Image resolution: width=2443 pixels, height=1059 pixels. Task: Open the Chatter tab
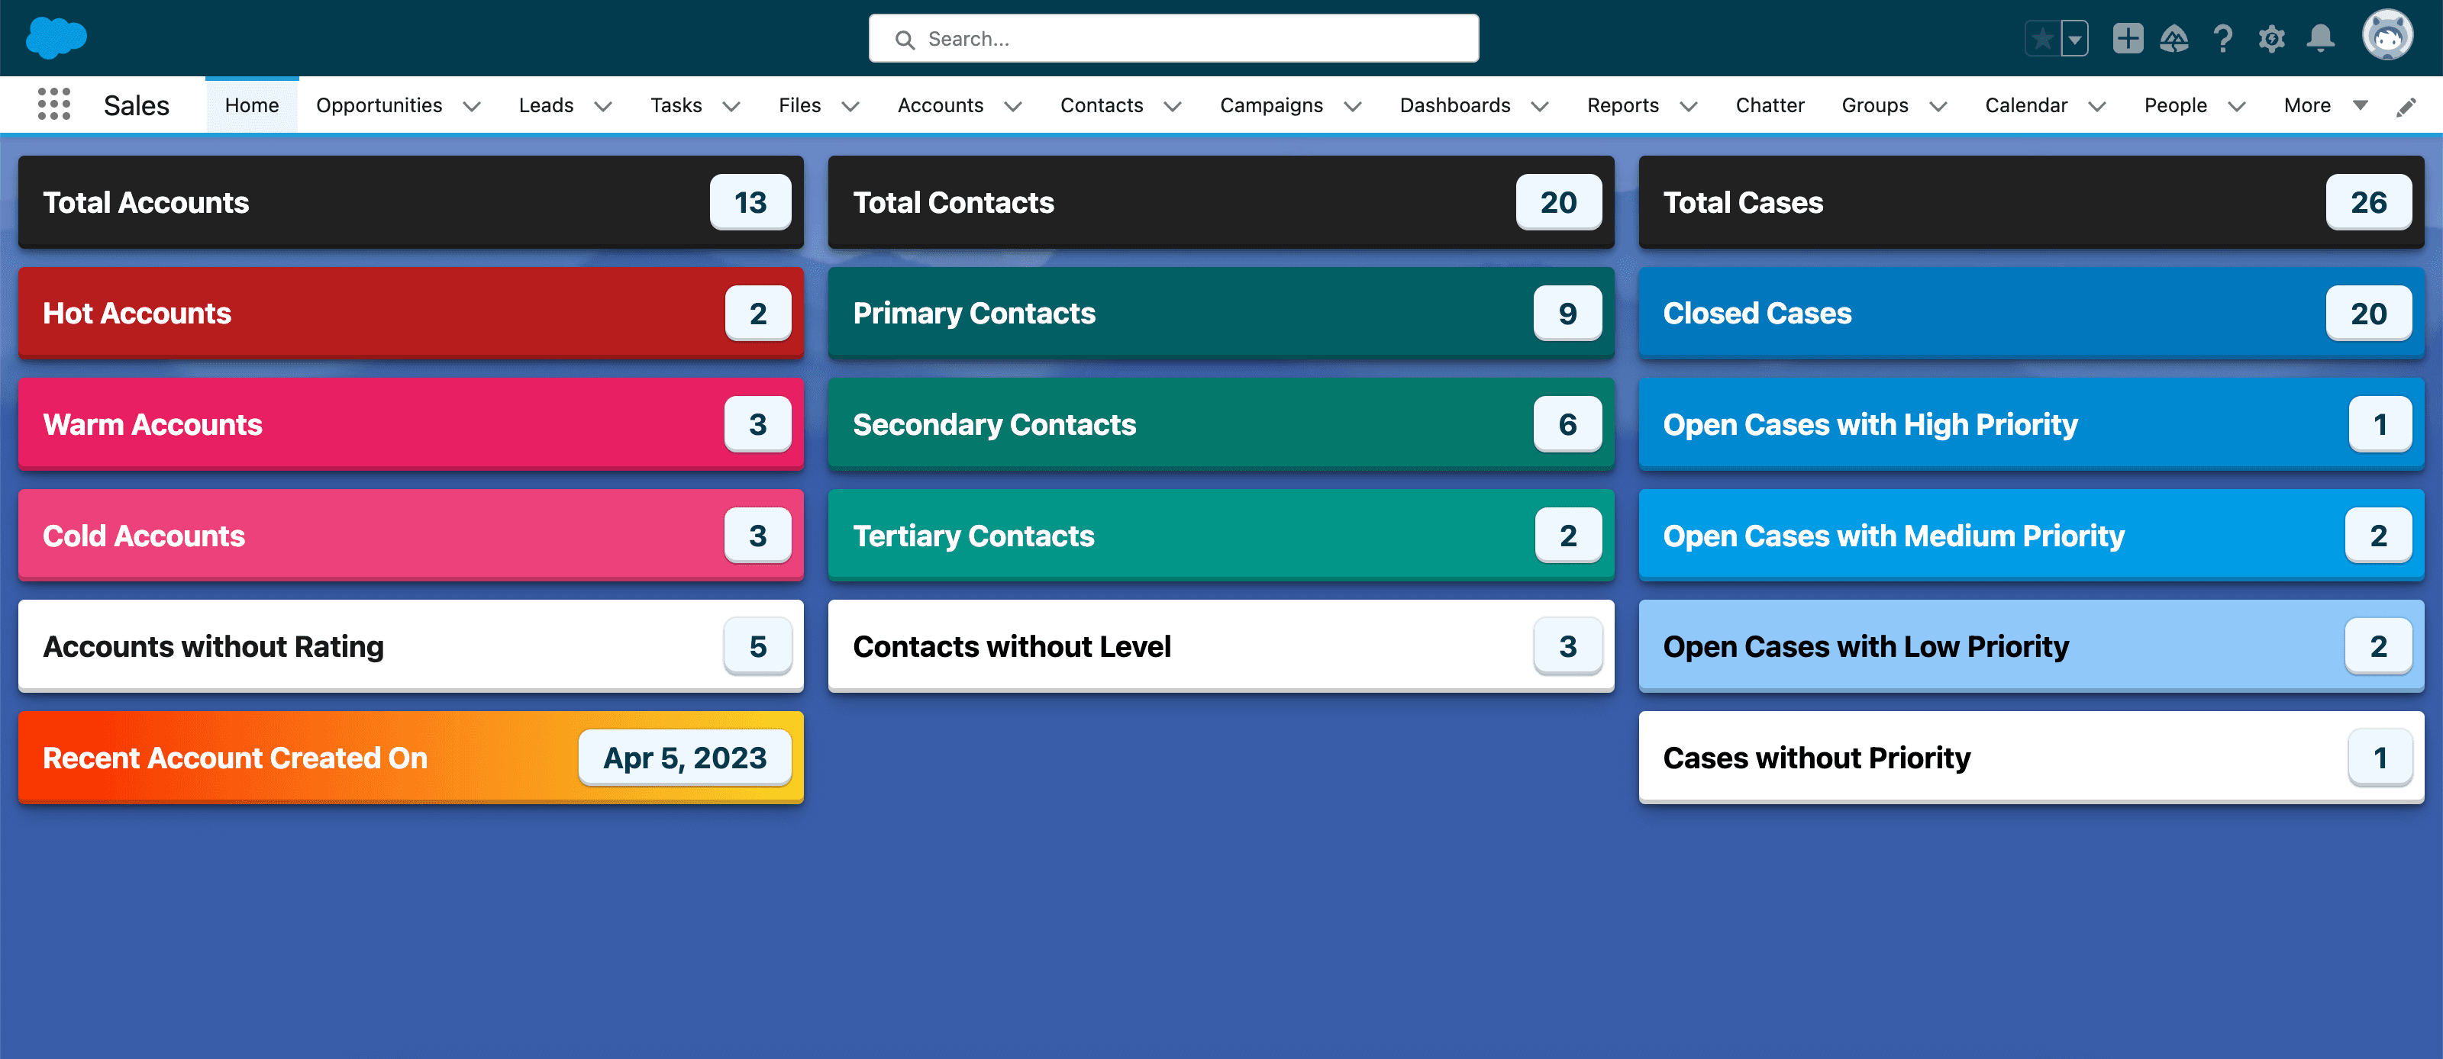(1770, 105)
